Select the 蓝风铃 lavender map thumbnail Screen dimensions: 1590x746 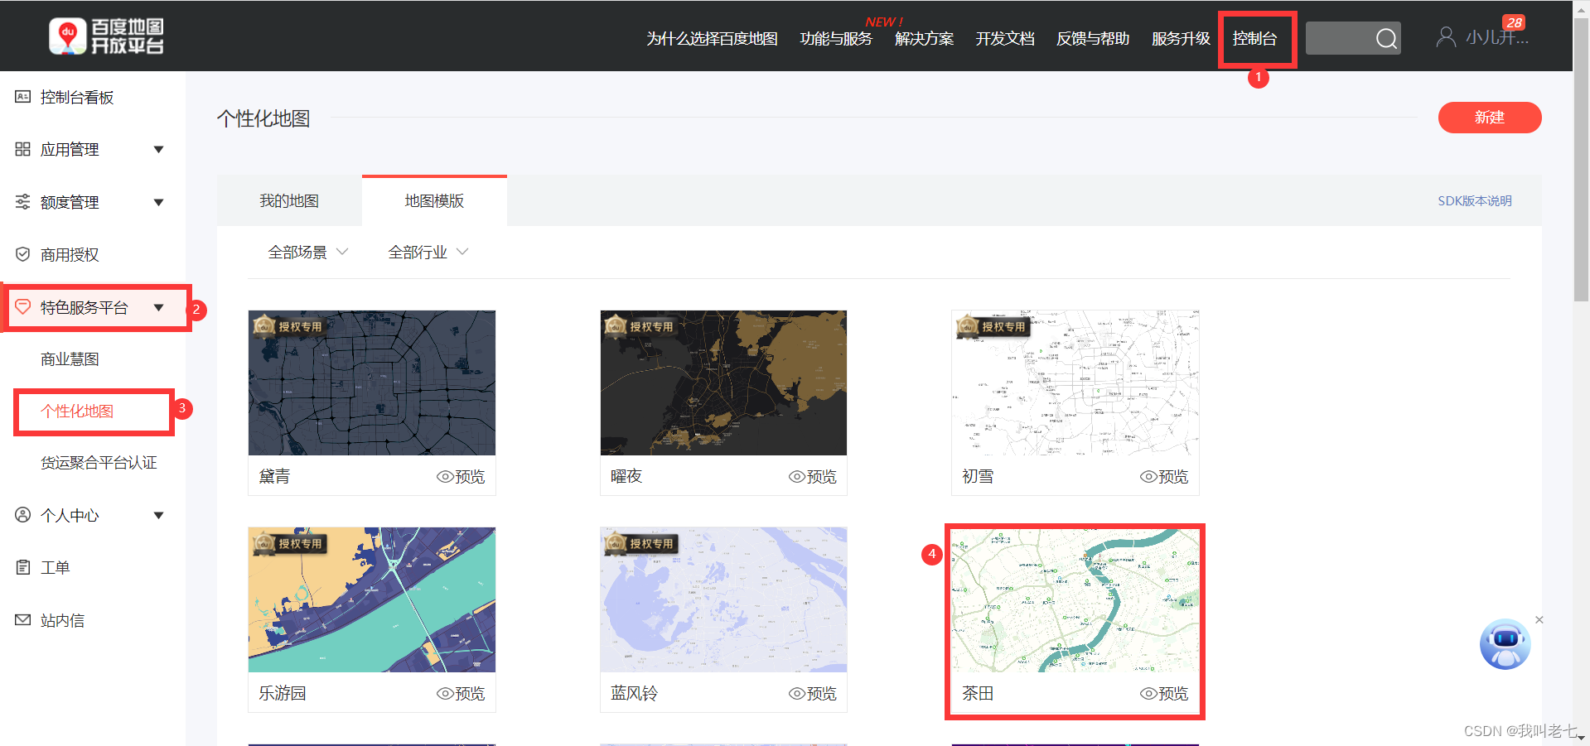point(723,599)
